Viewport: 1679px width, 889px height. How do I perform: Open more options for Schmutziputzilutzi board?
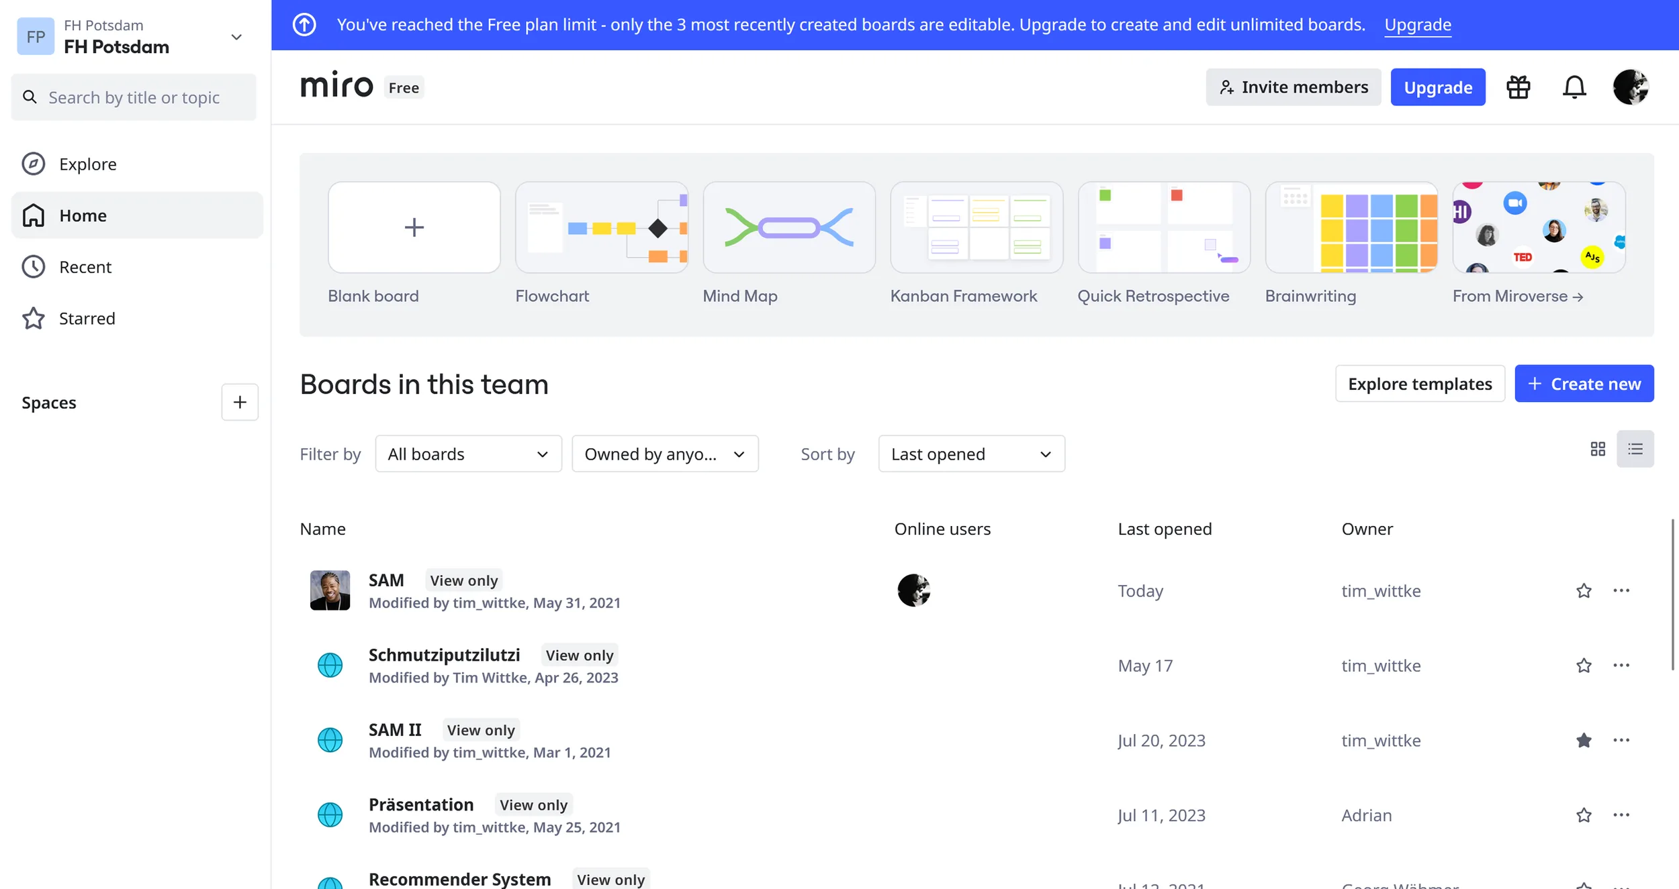[x=1621, y=665]
